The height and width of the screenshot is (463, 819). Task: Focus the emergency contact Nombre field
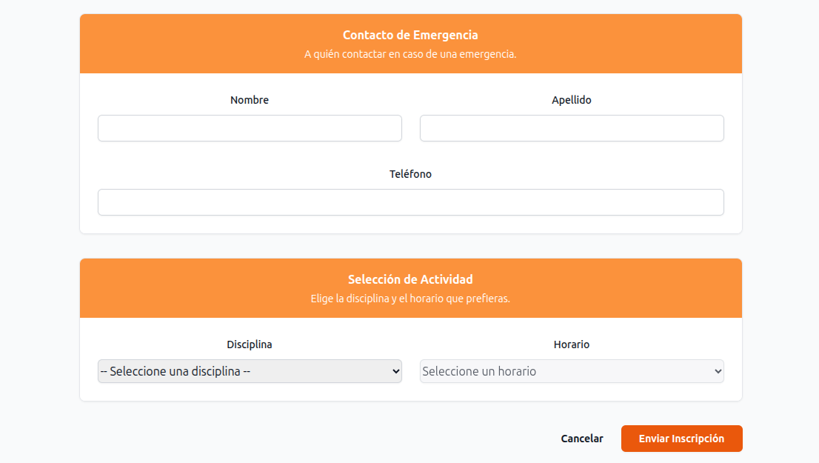coord(250,128)
